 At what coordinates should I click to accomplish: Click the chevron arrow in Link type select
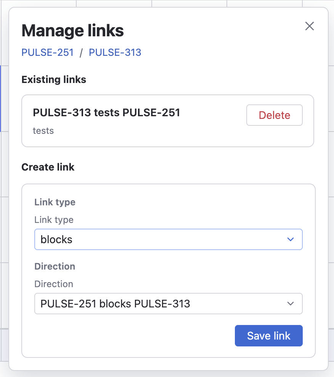(291, 239)
